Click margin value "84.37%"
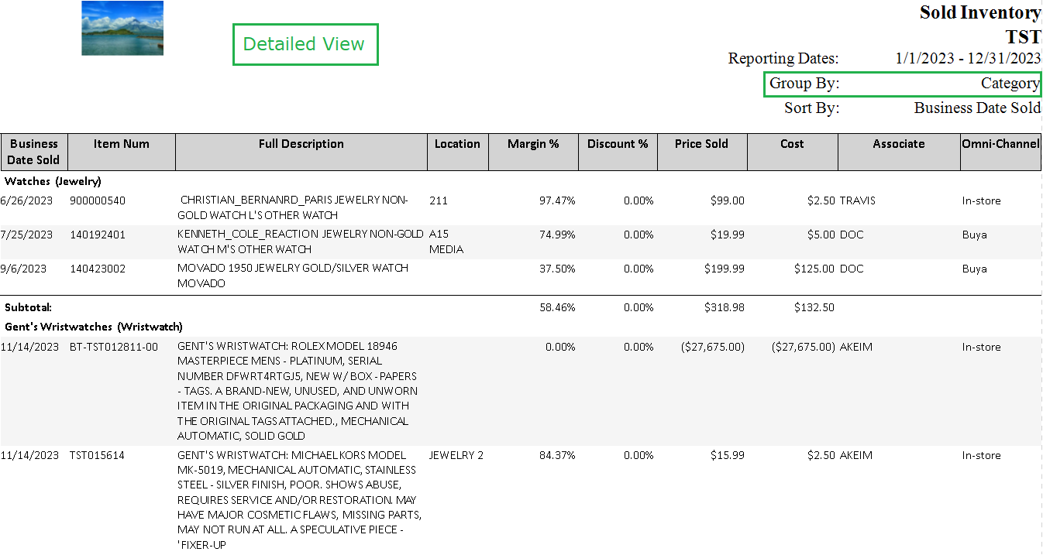Screen dimensions: 1043x555 557,455
